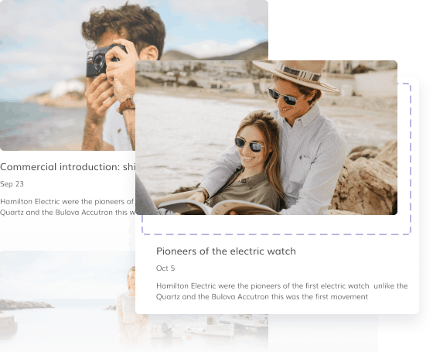Click the "Quartz and the Bulova Accutron" line in Pioneers card

[x=262, y=297]
